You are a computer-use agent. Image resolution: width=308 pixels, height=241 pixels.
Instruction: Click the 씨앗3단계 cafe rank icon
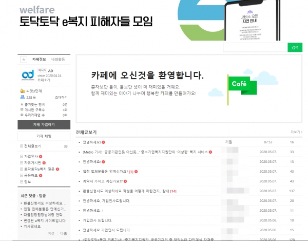coord(22,91)
